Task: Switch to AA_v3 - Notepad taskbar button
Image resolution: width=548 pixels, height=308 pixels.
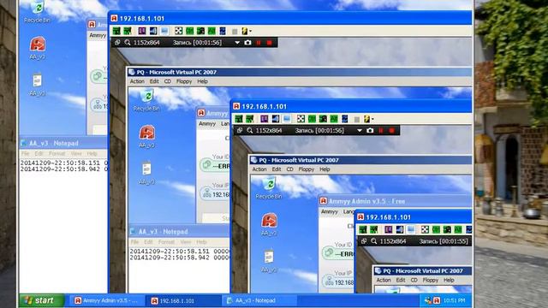Action: click(259, 300)
